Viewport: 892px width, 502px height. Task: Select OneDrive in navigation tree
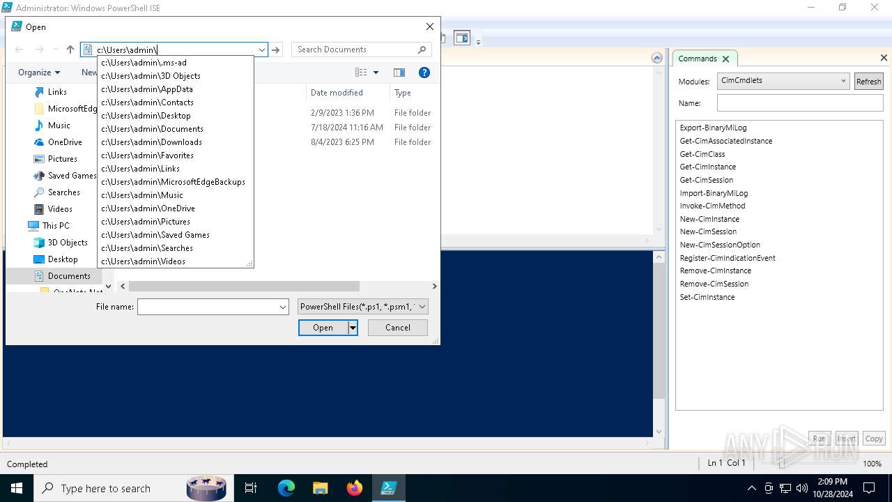[65, 142]
